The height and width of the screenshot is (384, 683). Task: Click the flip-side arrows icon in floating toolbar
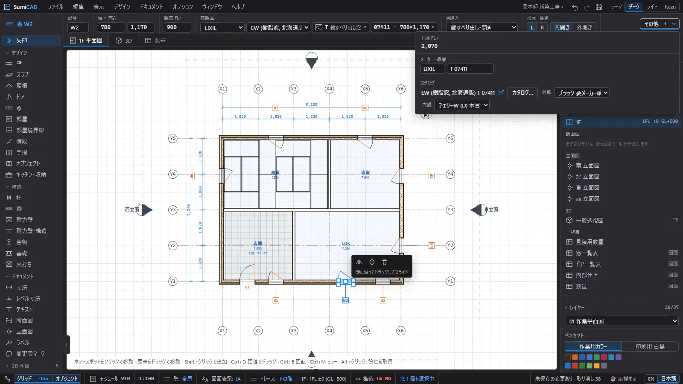click(372, 262)
